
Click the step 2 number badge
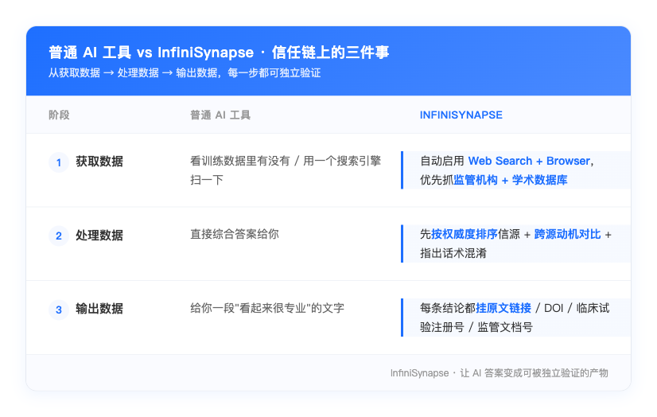point(59,236)
